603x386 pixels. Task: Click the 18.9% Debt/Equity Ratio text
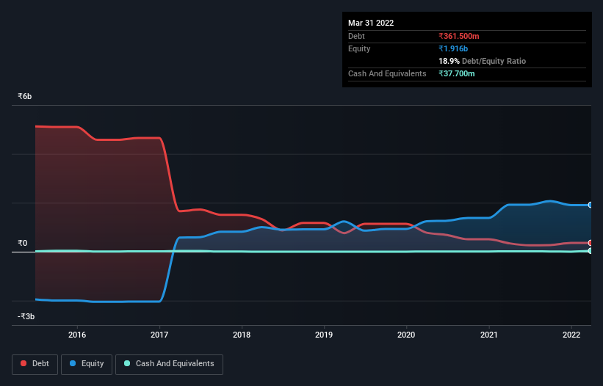483,61
